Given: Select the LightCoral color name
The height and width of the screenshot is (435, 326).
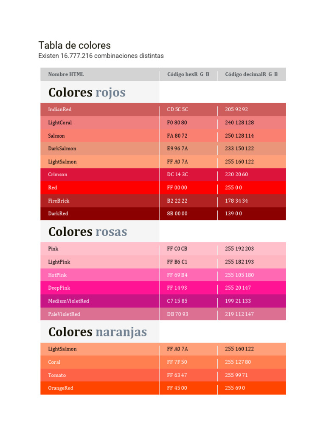Looking at the screenshot, I should click(60, 123).
